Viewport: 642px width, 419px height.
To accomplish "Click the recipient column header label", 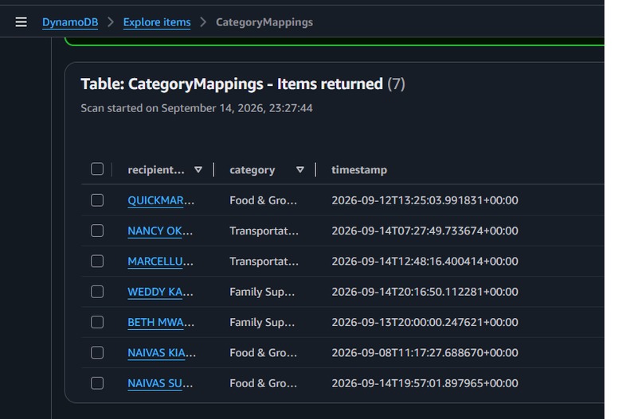I will (x=156, y=169).
